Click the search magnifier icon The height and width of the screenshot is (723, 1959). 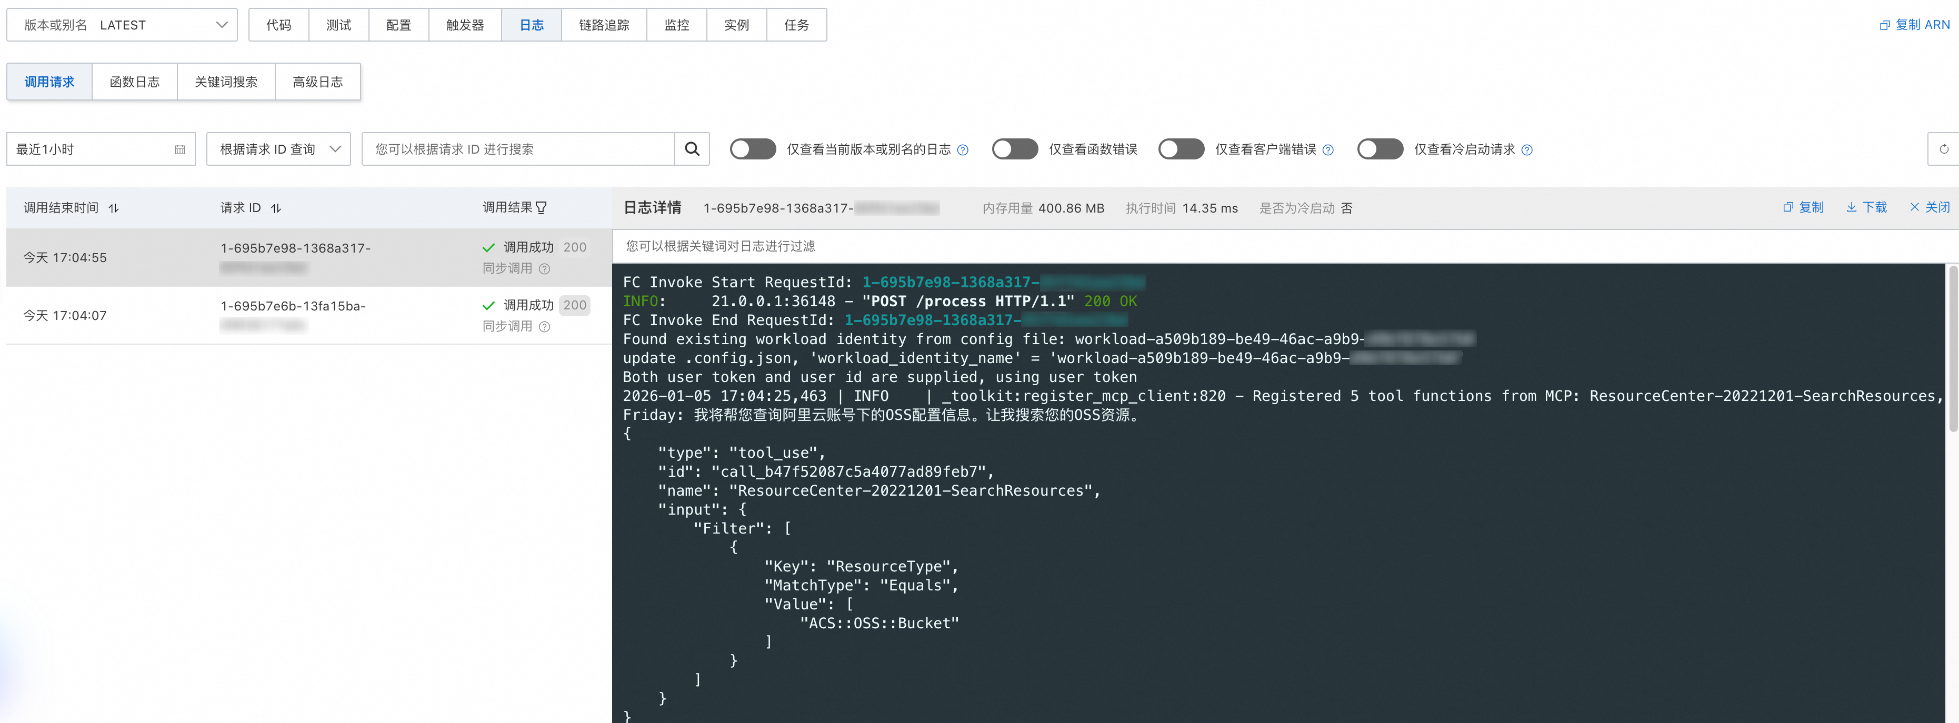tap(691, 149)
